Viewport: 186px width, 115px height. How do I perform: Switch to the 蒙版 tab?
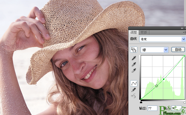tap(144, 32)
